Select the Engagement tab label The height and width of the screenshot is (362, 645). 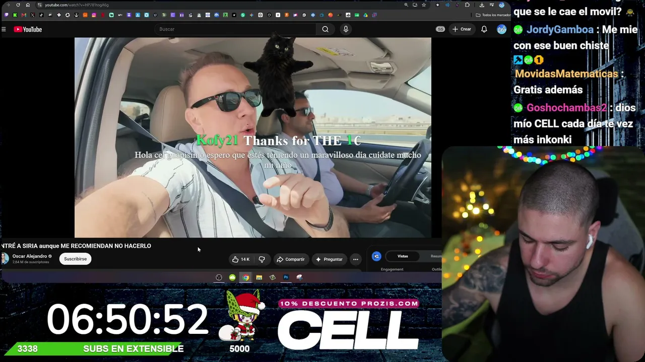[392, 269]
